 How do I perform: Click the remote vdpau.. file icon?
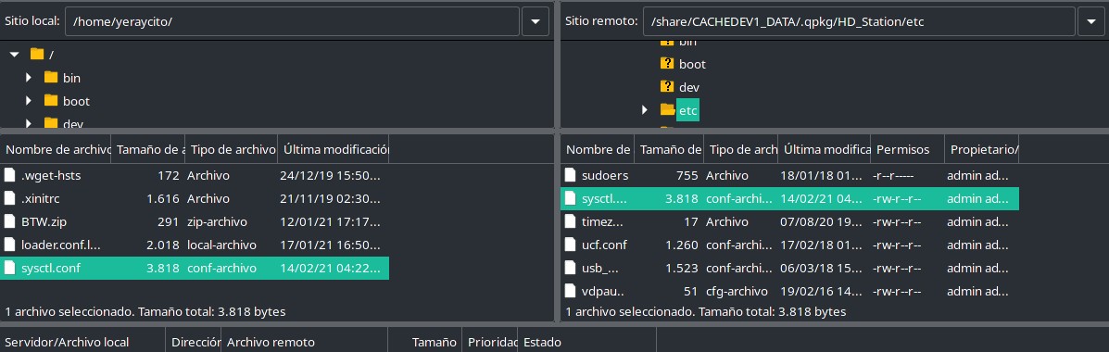click(570, 291)
